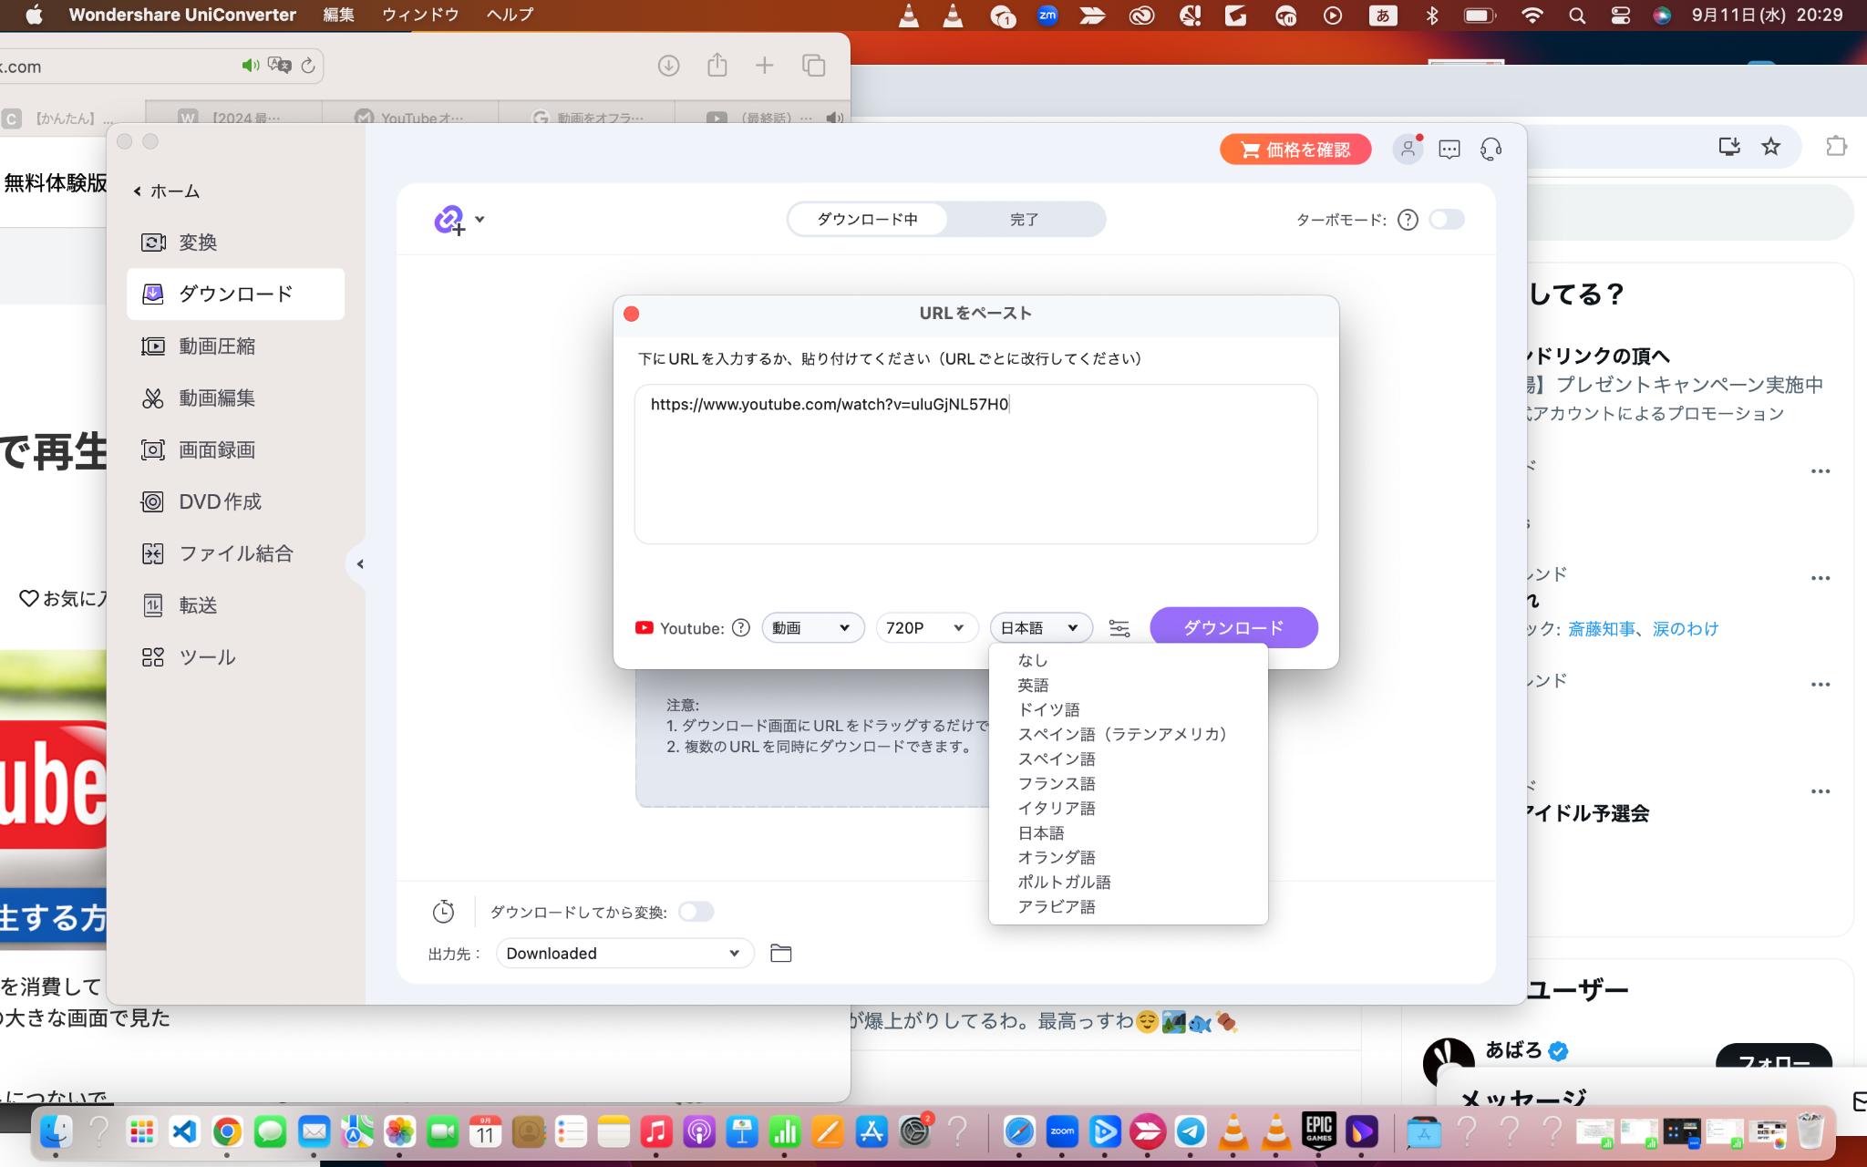
Task: Click Safari share icon
Action: click(717, 65)
